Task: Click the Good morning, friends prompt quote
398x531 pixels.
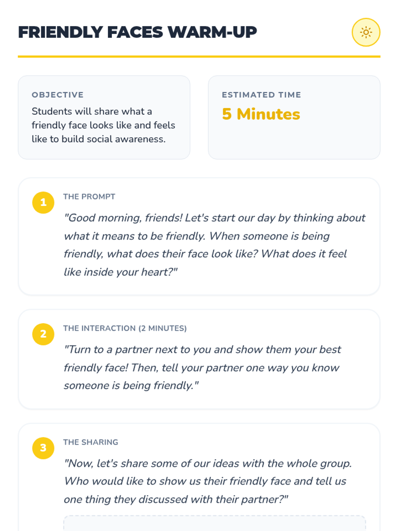Action: pos(215,245)
